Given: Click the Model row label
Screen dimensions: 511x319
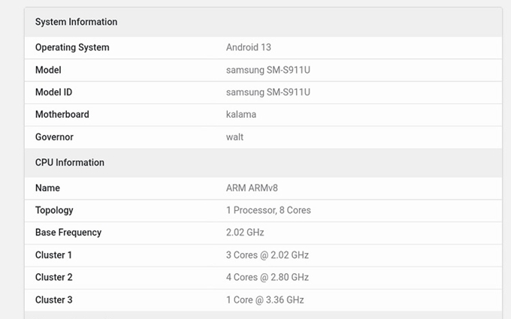Looking at the screenshot, I should (x=48, y=70).
